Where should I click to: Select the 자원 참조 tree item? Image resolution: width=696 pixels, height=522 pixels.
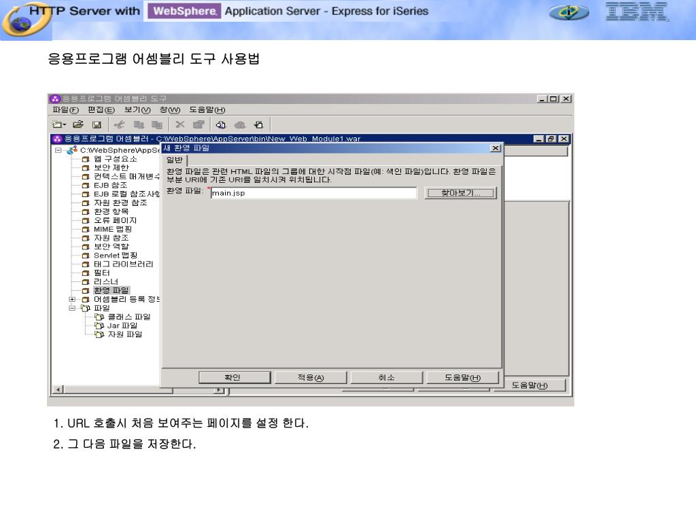coord(111,238)
